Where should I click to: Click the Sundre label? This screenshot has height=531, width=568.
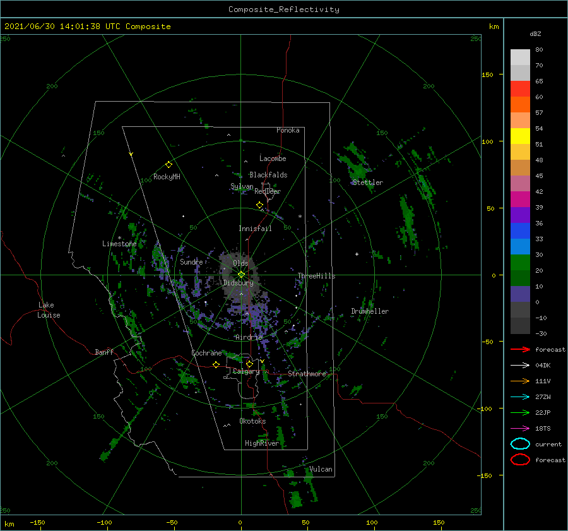click(x=192, y=262)
